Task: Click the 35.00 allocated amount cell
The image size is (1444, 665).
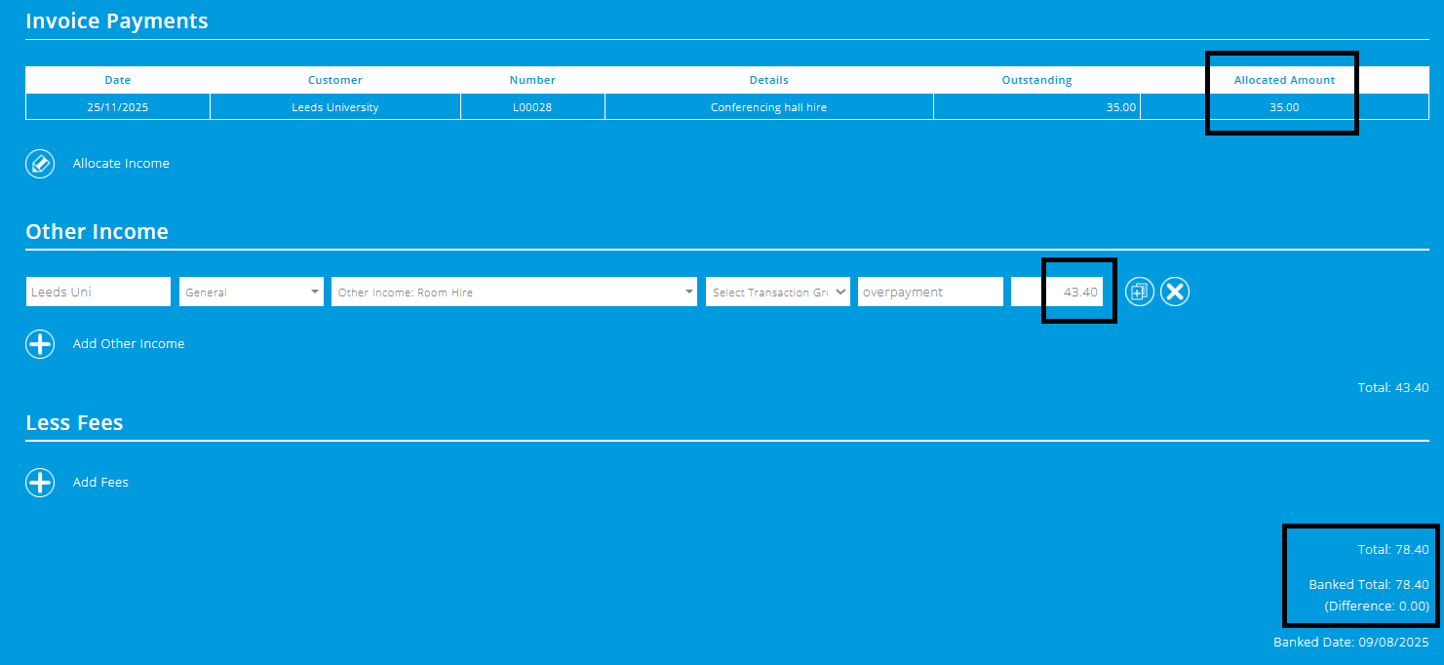Action: pyautogui.click(x=1283, y=107)
